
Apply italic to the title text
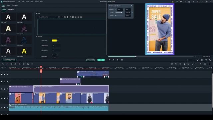70,17
